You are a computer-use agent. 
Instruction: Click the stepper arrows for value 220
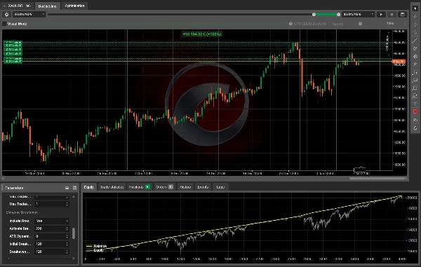coord(67,228)
